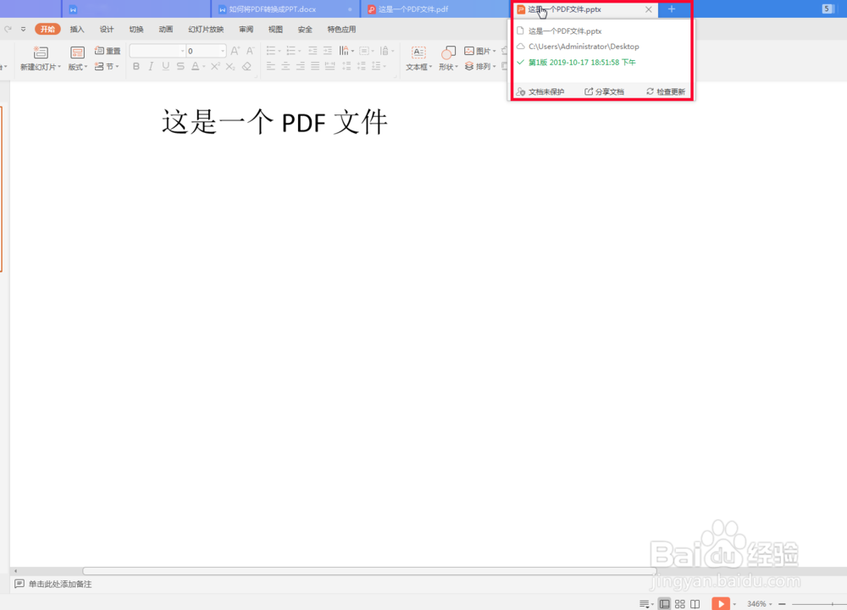Click the justify text icon

pyautogui.click(x=315, y=66)
